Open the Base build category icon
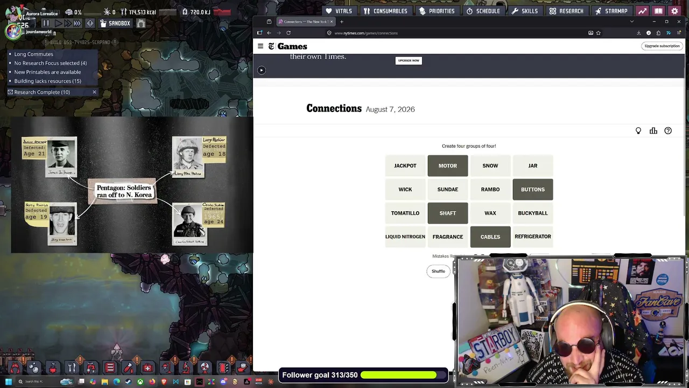This screenshot has height=388, width=689. 15,368
